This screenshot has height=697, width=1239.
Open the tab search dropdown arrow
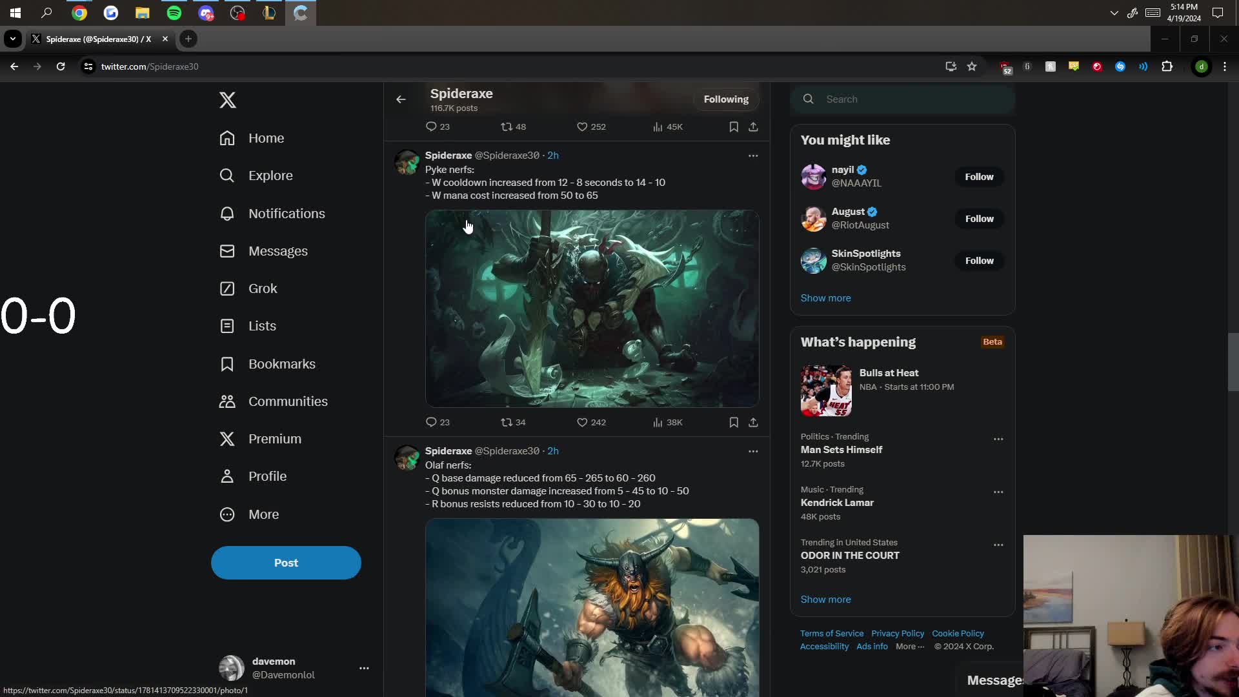click(x=13, y=39)
